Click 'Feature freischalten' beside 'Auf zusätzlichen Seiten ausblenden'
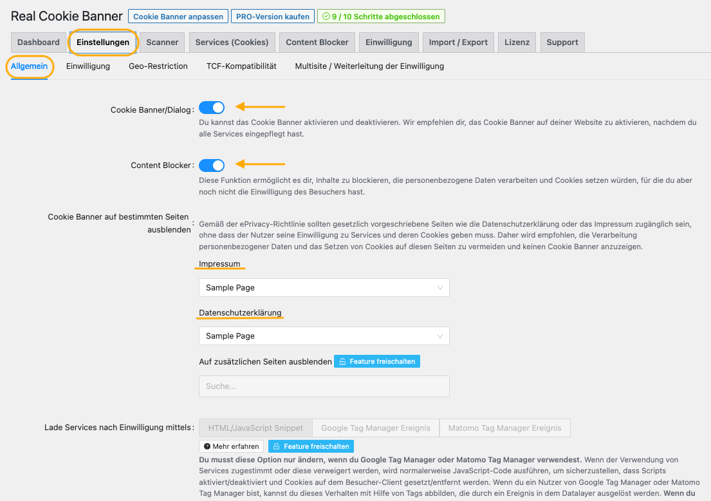The image size is (711, 501). click(377, 362)
